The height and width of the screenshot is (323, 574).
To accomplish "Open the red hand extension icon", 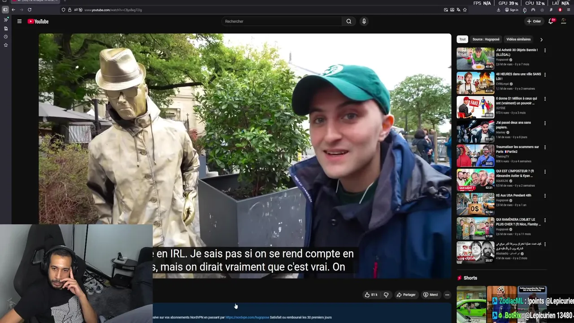I will click(560, 9).
